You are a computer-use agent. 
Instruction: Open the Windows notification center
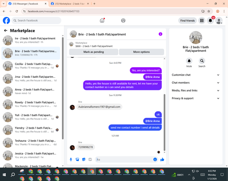click(x=222, y=175)
